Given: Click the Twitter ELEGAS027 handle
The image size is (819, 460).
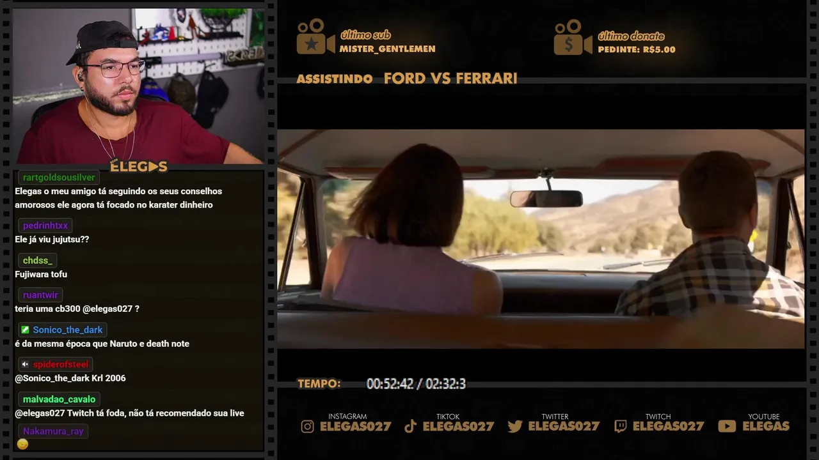Looking at the screenshot, I should tap(564, 426).
